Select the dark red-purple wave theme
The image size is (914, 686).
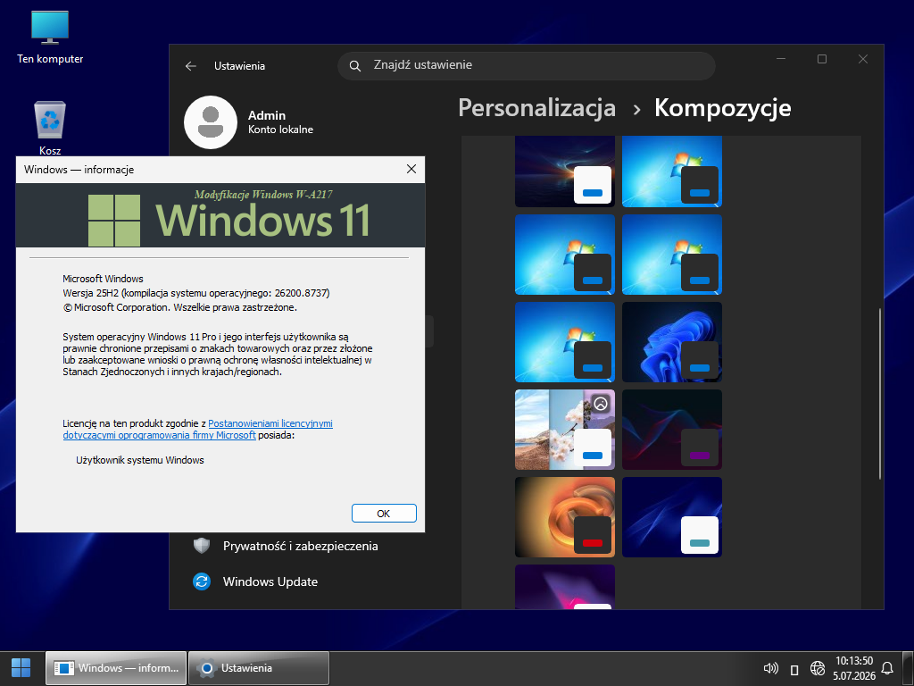(x=672, y=430)
